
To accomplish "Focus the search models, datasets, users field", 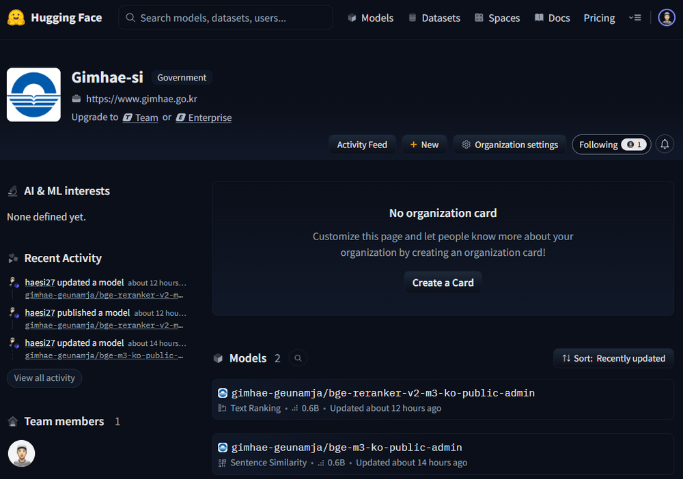I will coord(225,18).
